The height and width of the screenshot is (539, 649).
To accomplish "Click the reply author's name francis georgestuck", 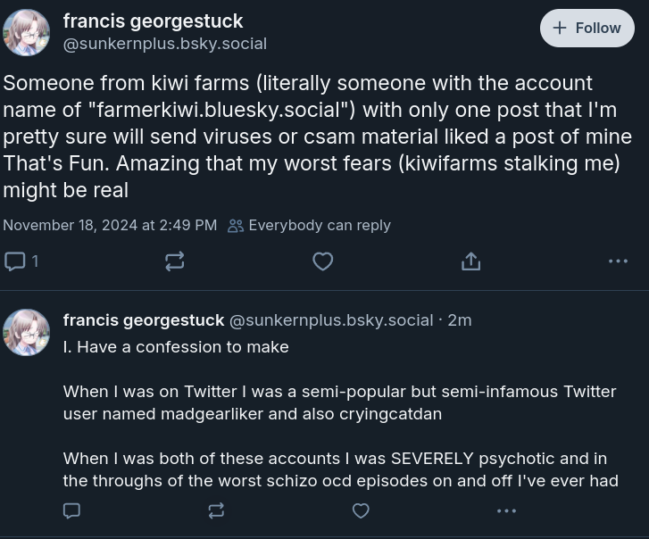I will [x=144, y=320].
